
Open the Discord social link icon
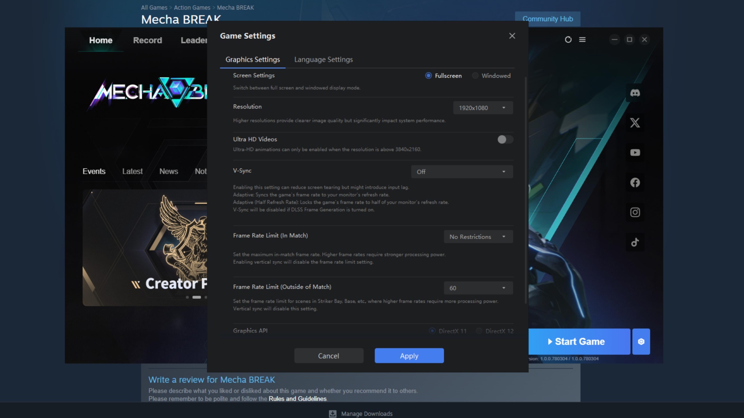635,93
